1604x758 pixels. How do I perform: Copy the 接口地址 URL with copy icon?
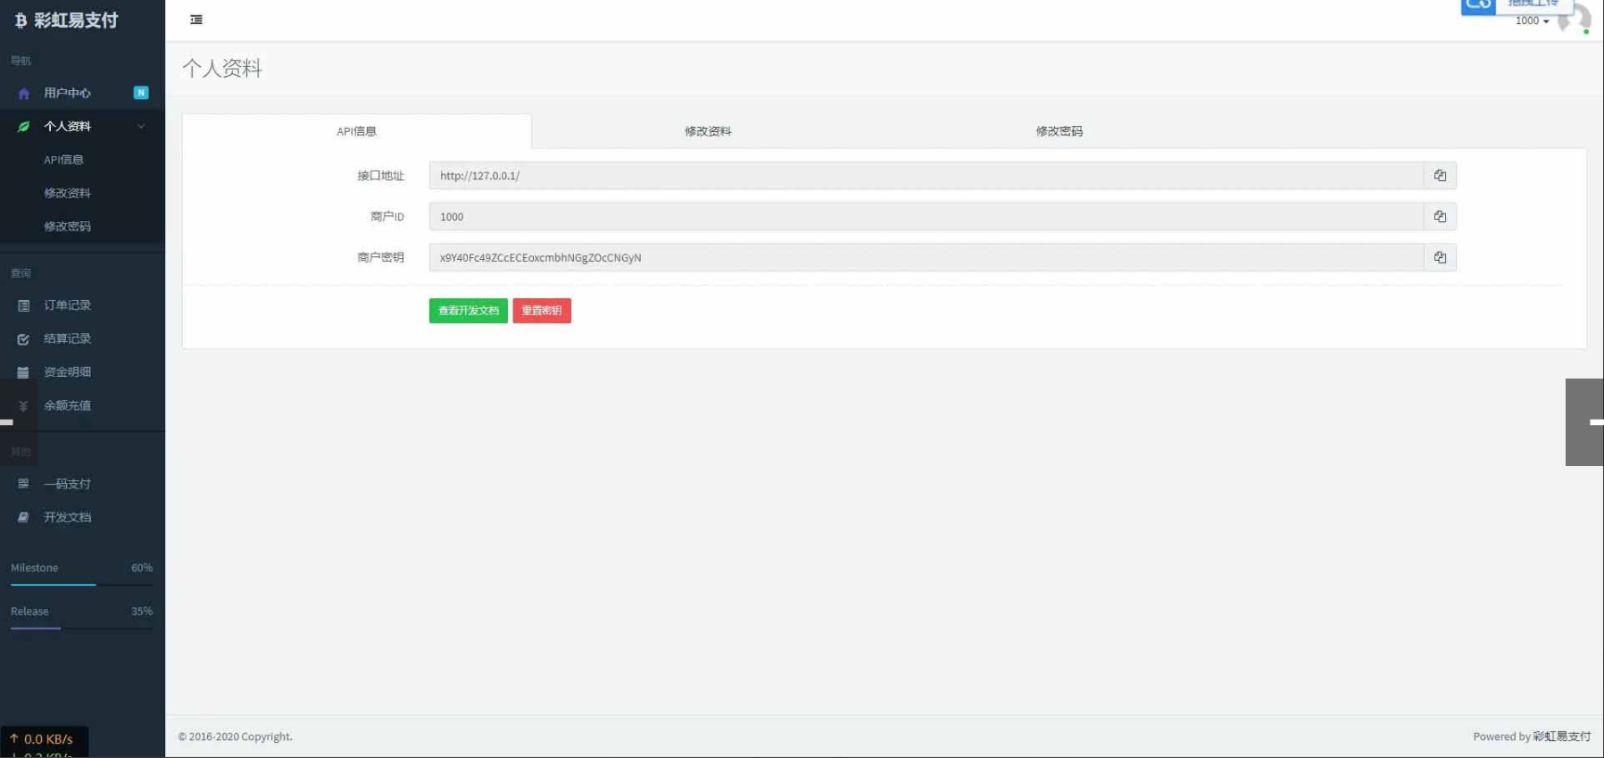(x=1440, y=176)
